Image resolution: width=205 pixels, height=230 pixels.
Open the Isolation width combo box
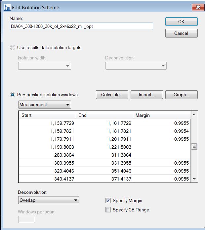click(44, 66)
